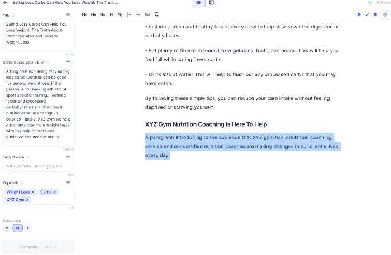The image size is (391, 255).
Task: Open the pen rewrite tool icon
Action: point(367,14)
